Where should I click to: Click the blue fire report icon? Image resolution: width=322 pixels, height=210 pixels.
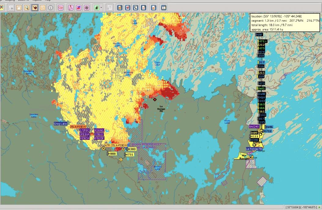point(154,8)
